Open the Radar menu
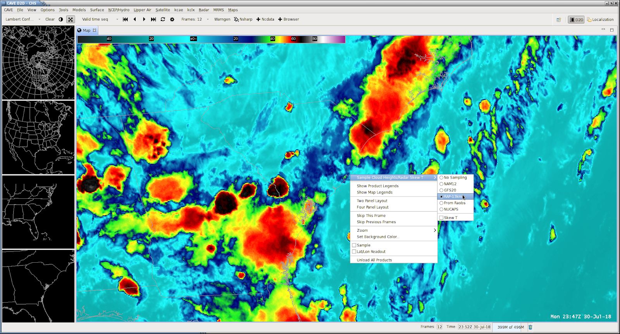620x334 pixels. pos(204,10)
